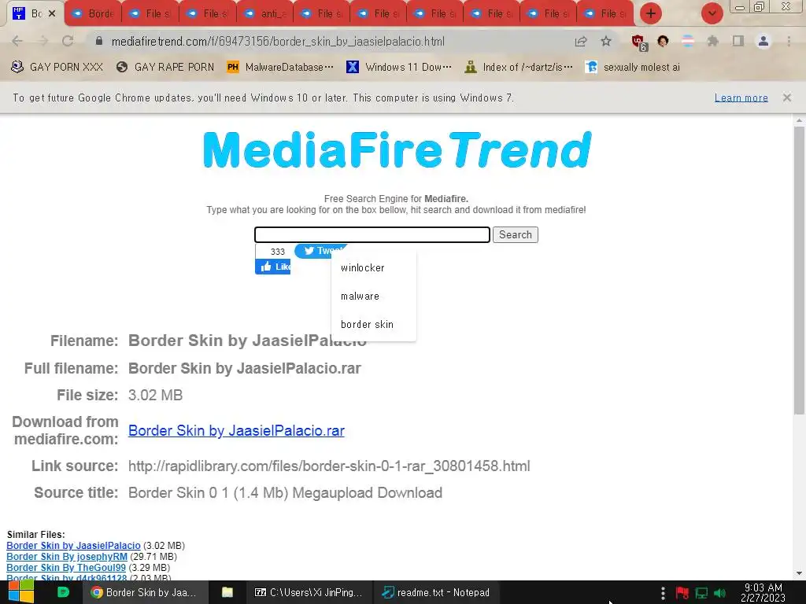Open the File Explorer folder taskbar icon
The width and height of the screenshot is (806, 604).
(227, 592)
